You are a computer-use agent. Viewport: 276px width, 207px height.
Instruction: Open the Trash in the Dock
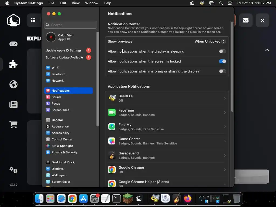pyautogui.click(x=237, y=199)
